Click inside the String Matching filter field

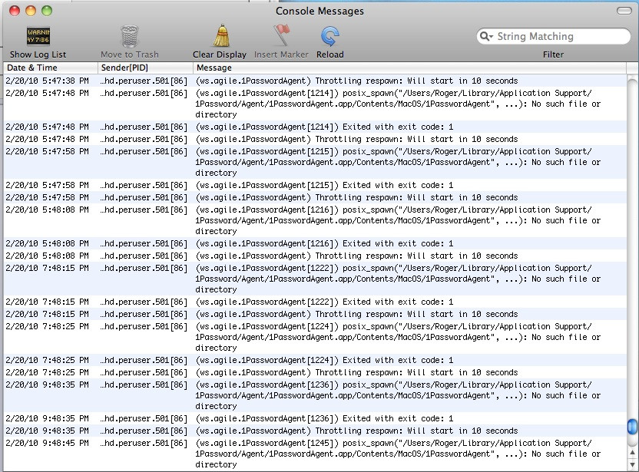click(x=553, y=36)
